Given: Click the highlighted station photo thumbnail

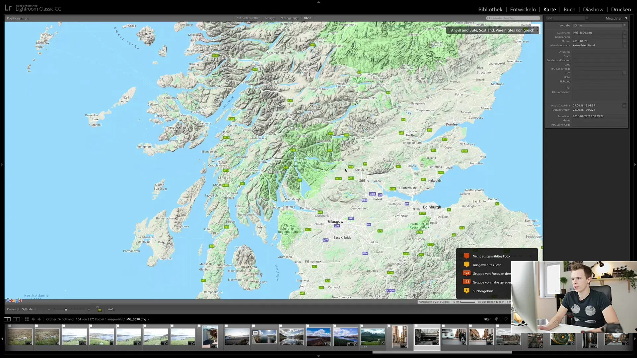Looking at the screenshot, I should coord(427,336).
